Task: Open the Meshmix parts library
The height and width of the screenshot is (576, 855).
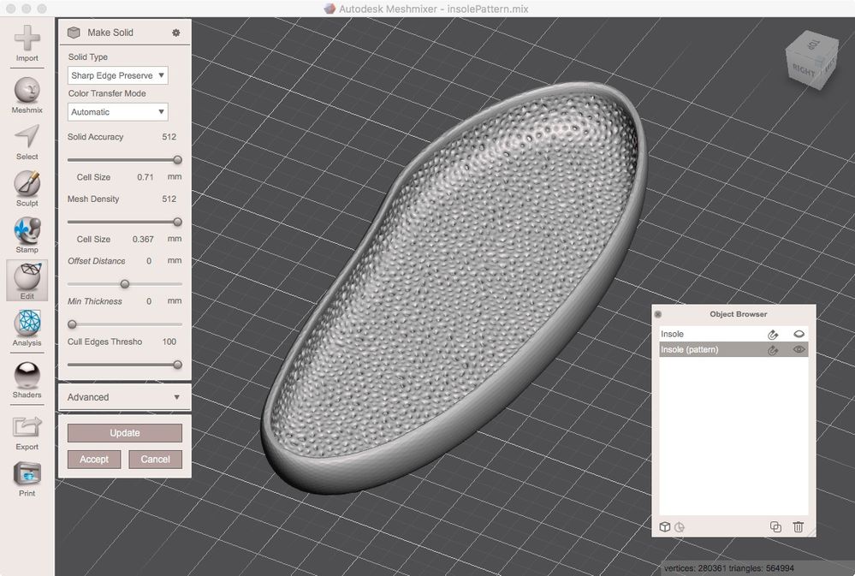Action: coord(27,95)
